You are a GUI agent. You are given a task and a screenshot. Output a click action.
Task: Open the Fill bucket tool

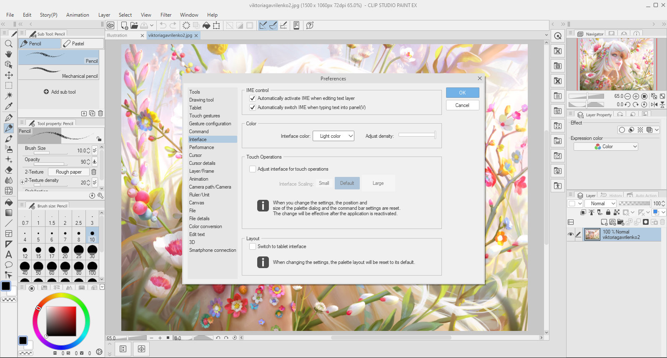point(9,202)
